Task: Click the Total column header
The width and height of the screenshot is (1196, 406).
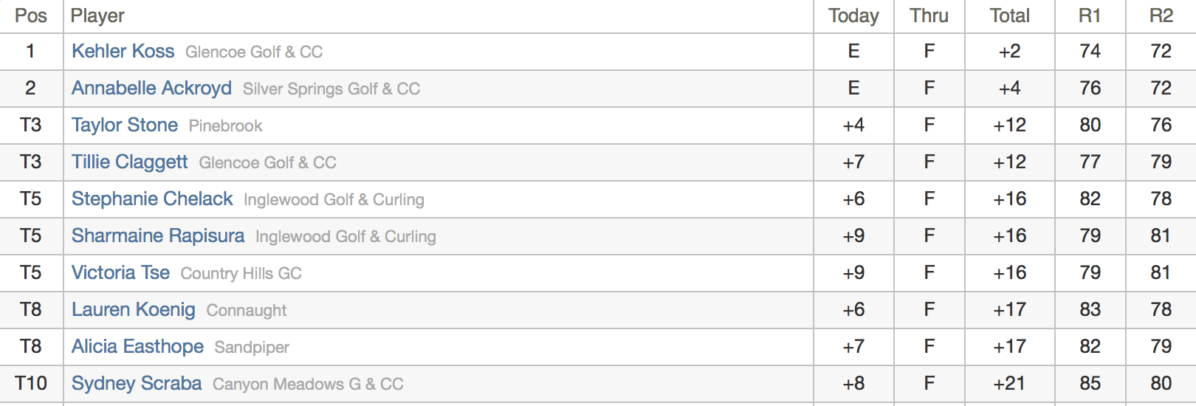Action: coord(1009,16)
